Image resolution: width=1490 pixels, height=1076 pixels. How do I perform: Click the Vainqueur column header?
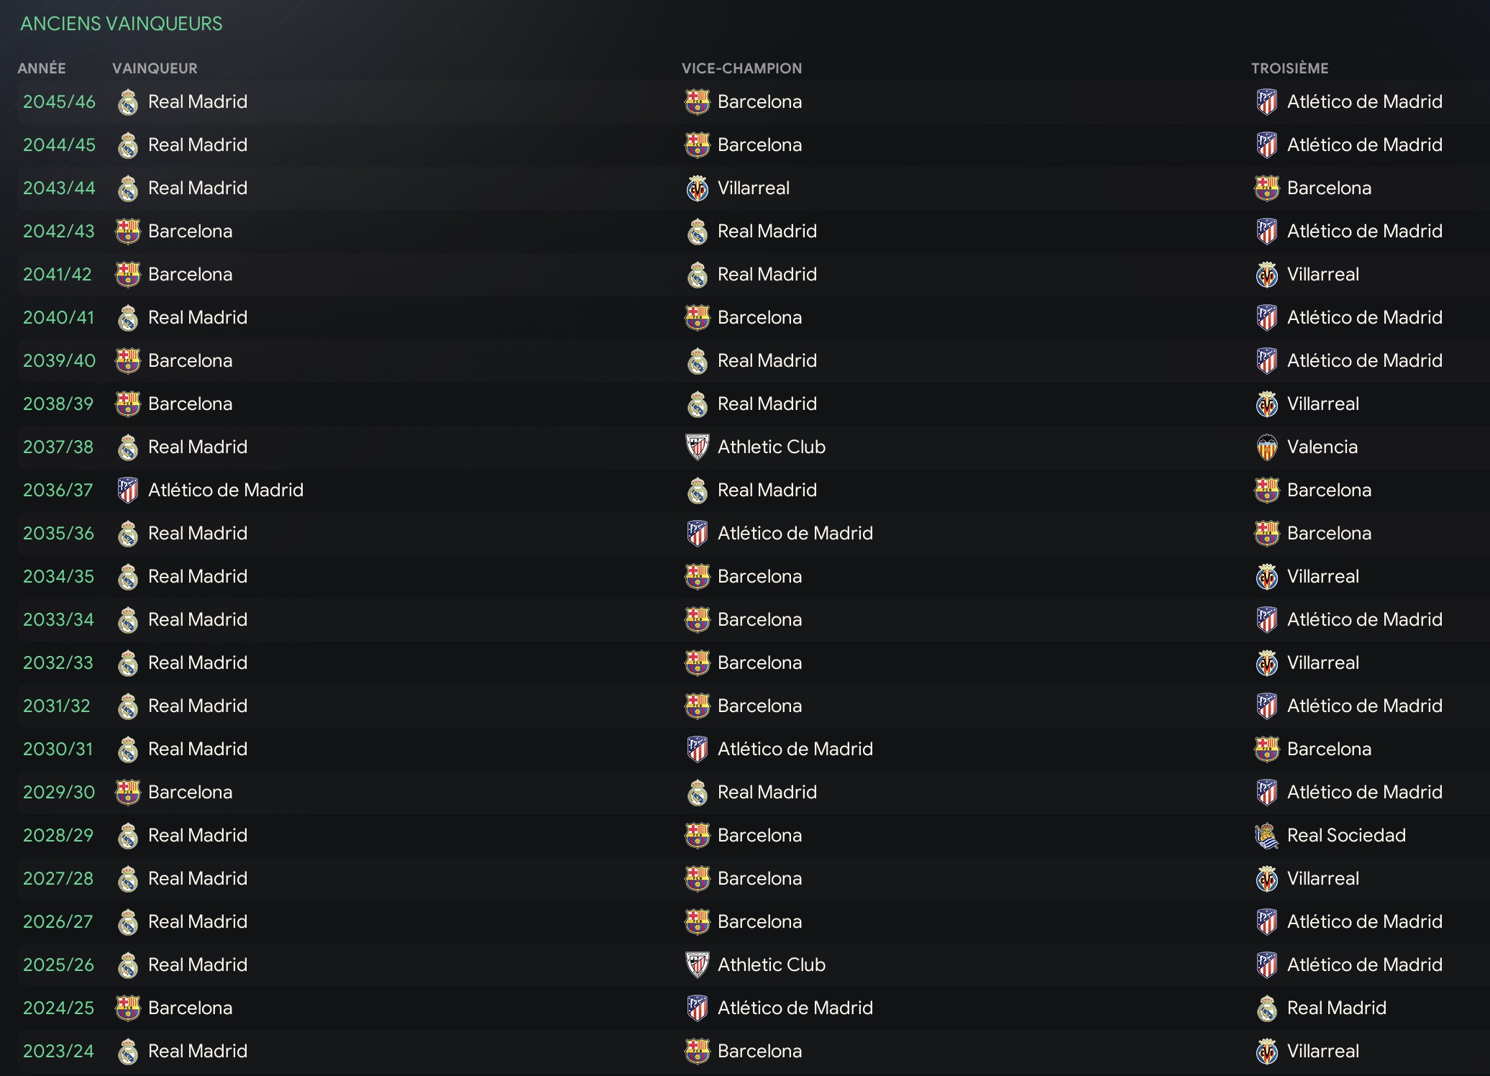(155, 68)
